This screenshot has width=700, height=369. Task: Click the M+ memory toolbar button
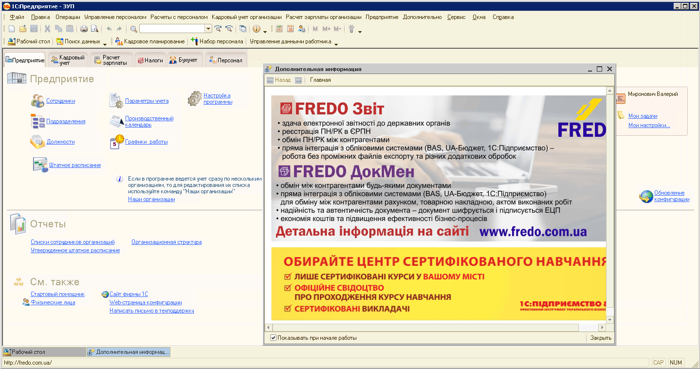point(326,29)
